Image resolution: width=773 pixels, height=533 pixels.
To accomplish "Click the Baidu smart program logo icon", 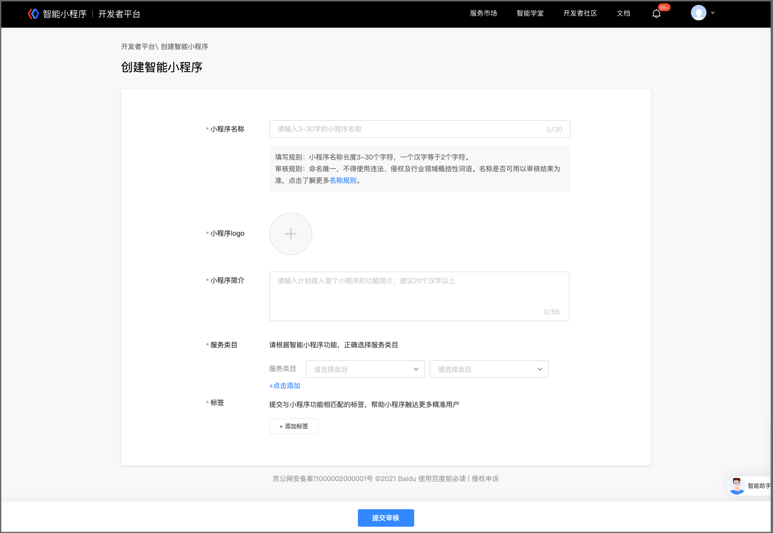I will 33,14.
